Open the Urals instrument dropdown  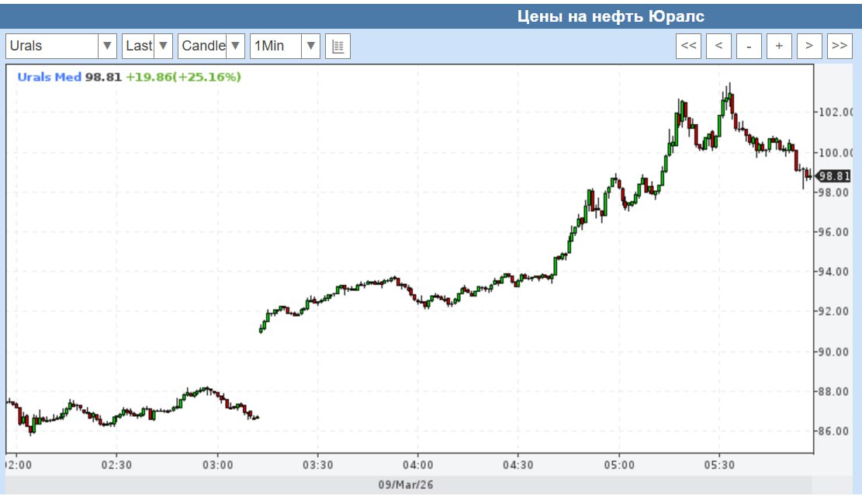106,46
